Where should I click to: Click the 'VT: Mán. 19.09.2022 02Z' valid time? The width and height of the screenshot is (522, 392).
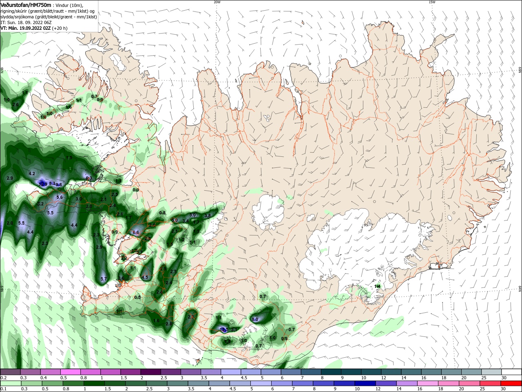(25, 28)
